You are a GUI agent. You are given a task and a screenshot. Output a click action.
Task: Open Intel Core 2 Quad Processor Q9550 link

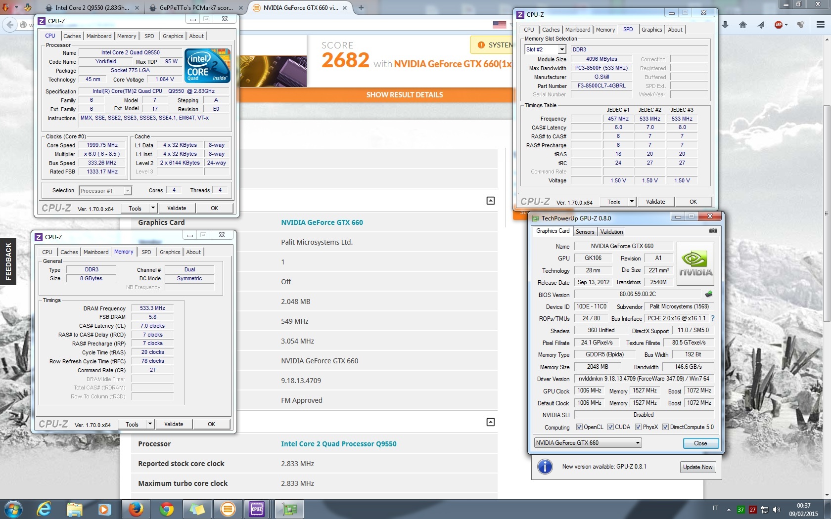[339, 444]
